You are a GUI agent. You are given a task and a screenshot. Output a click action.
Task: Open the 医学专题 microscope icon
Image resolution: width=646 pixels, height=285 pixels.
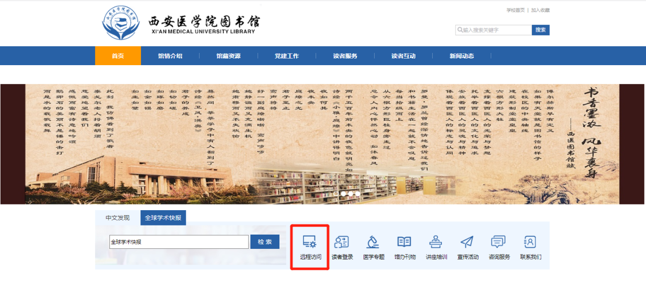pos(373,242)
